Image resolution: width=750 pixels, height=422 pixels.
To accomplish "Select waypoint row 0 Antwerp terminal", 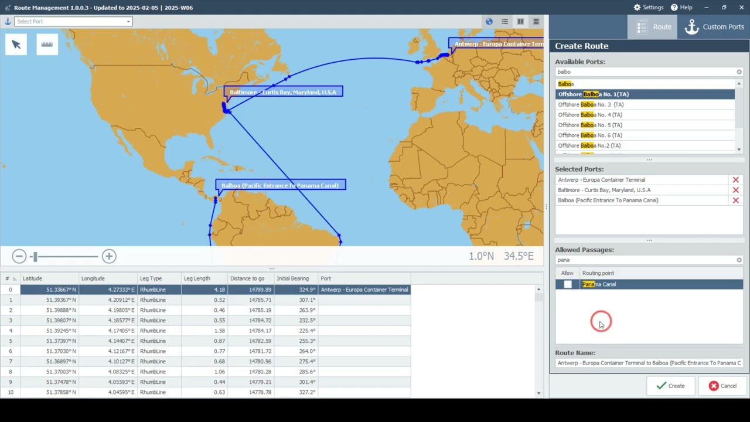I will pyautogui.click(x=205, y=290).
